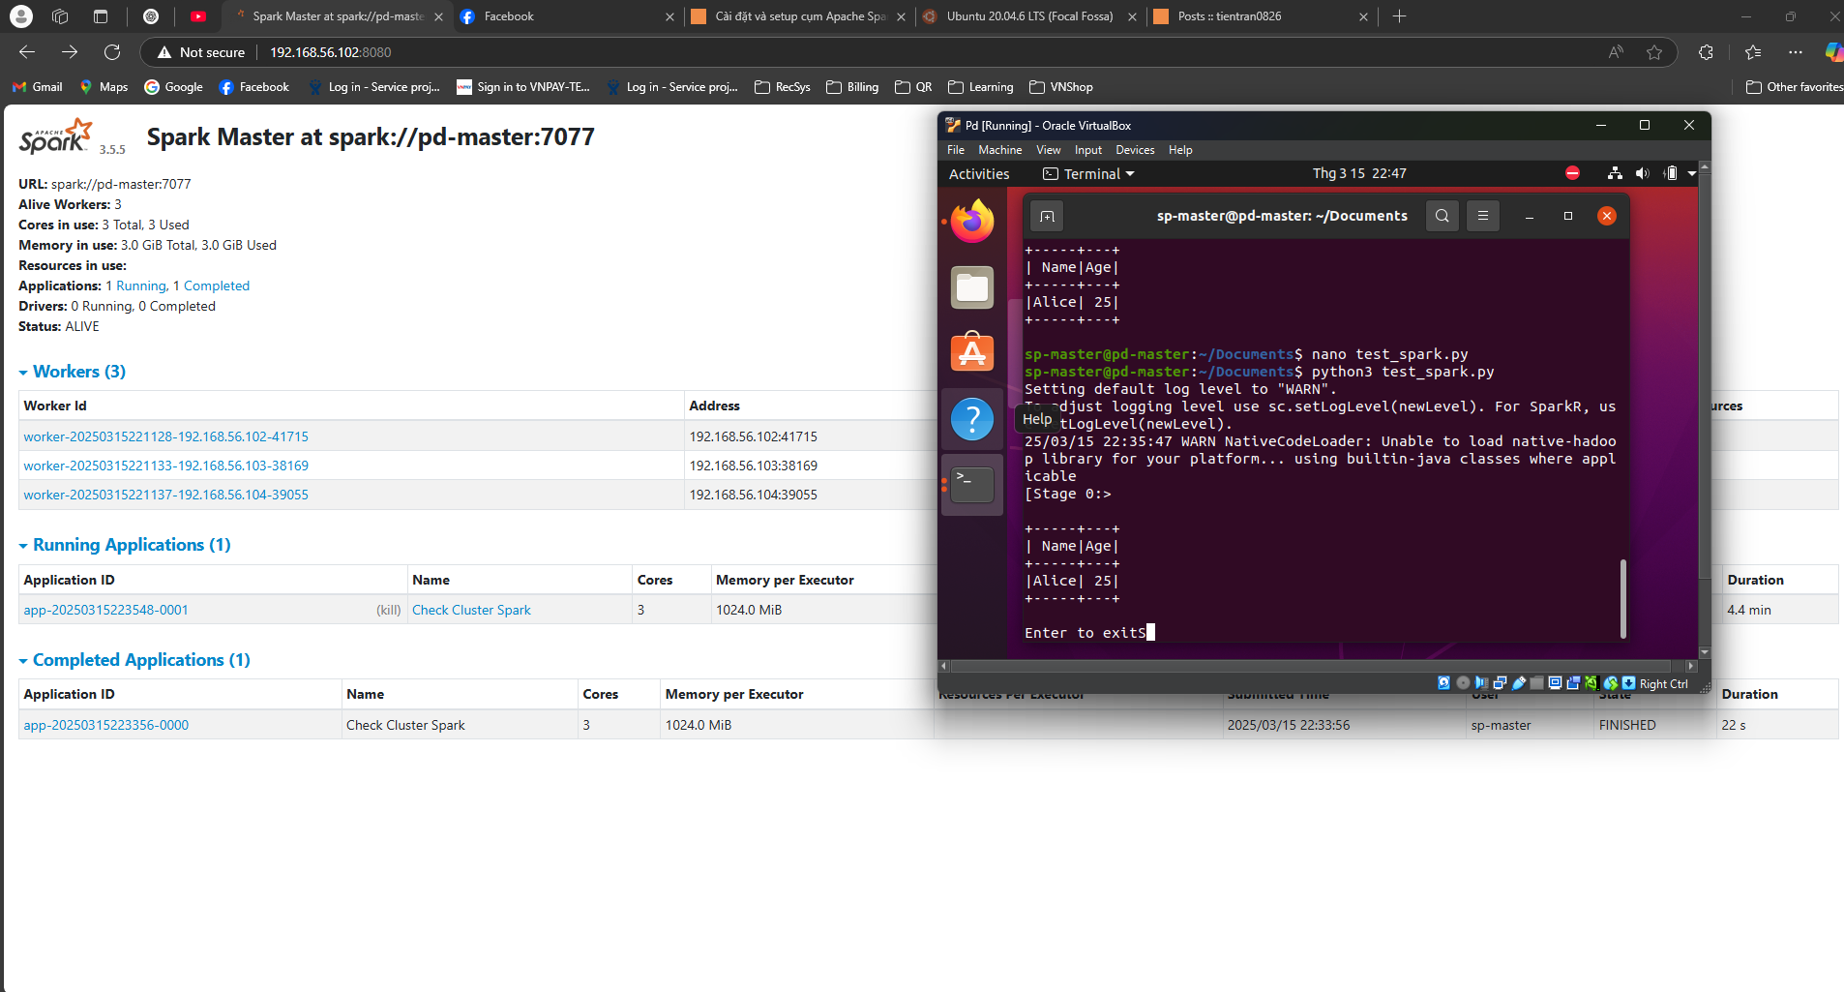Open the Machine menu in VirtualBox
1844x992 pixels.
click(x=999, y=150)
